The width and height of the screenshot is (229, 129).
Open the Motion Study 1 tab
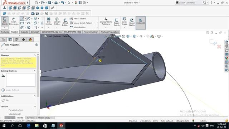click(x=45, y=118)
